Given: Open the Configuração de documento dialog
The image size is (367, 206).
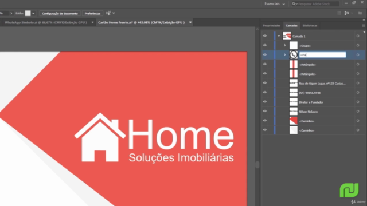Looking at the screenshot, I should coord(60,14).
